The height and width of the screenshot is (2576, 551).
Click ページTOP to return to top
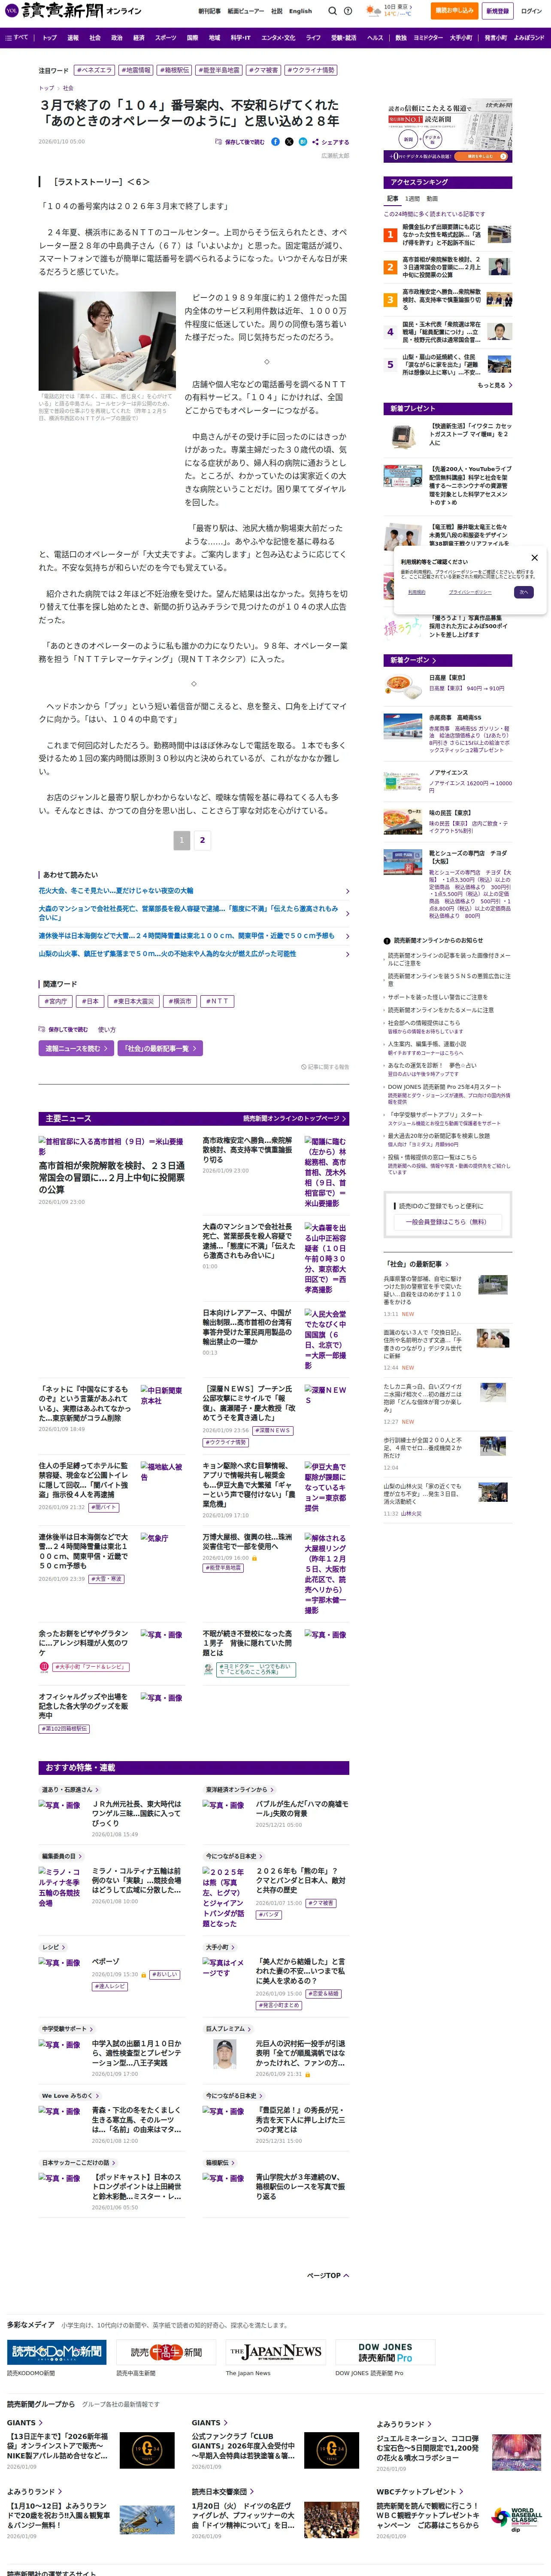coord(328,2275)
